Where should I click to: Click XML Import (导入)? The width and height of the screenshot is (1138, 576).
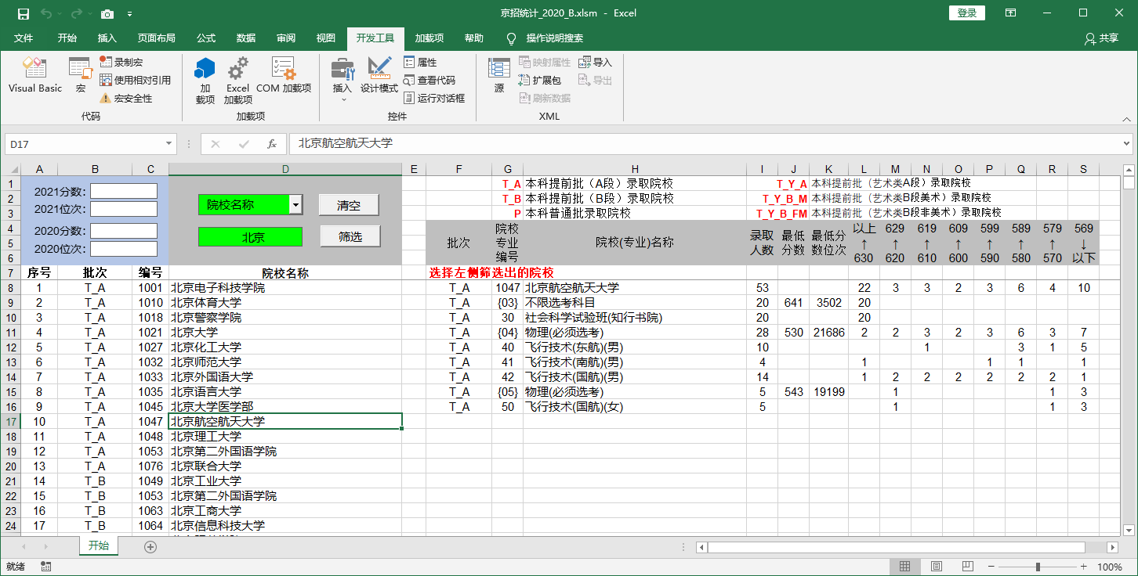point(595,62)
